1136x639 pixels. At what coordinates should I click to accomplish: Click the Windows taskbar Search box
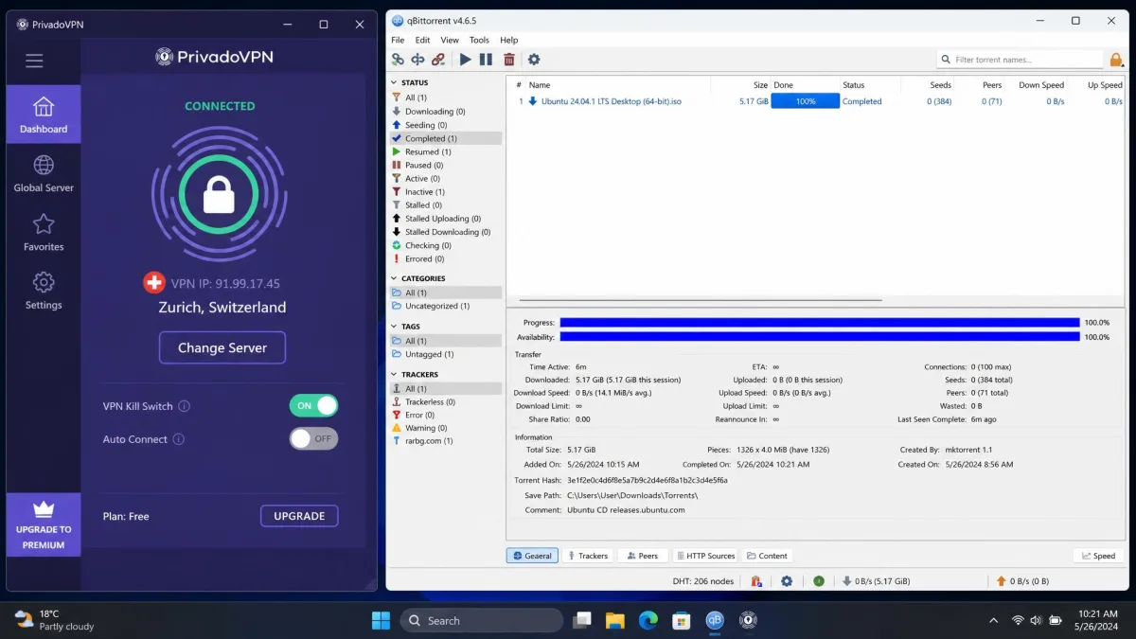coord(482,620)
